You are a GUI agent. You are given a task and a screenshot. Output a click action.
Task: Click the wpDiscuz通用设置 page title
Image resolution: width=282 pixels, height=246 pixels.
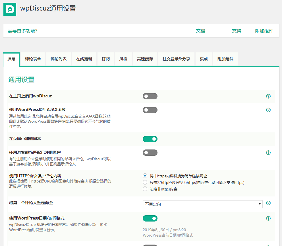(x=48, y=9)
